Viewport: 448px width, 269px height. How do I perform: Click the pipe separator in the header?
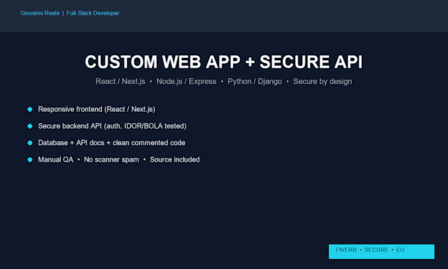(x=63, y=13)
